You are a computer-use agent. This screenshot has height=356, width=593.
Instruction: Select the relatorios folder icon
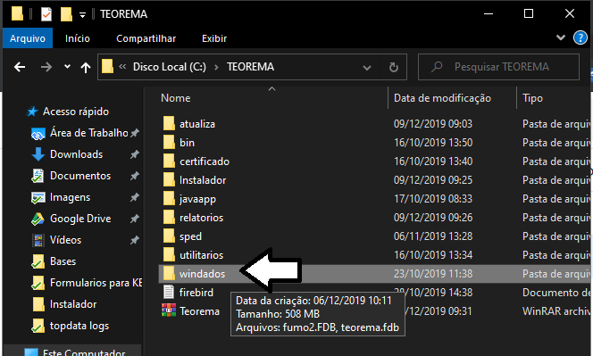click(169, 218)
